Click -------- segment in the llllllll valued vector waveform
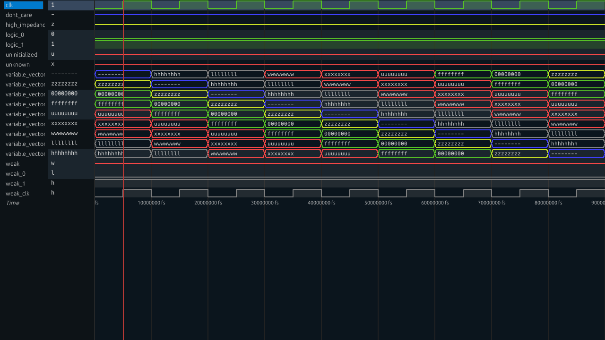This screenshot has width=605, height=340. pos(520,144)
